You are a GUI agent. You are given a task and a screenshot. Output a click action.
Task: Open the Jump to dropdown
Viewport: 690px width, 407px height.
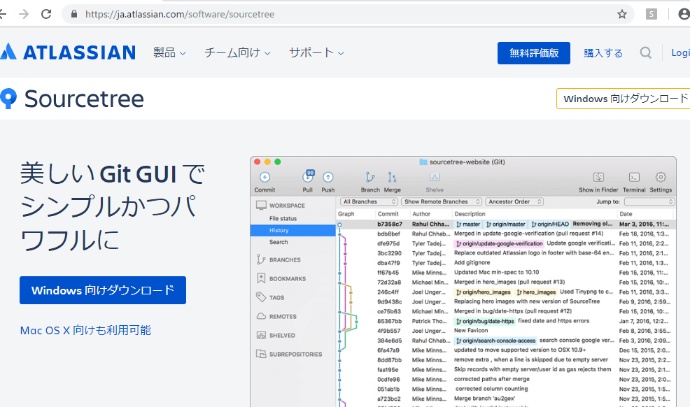pyautogui.click(x=649, y=201)
